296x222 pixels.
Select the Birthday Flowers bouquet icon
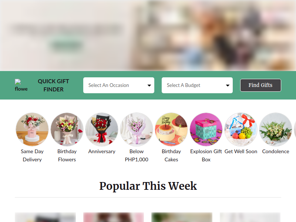point(67,129)
